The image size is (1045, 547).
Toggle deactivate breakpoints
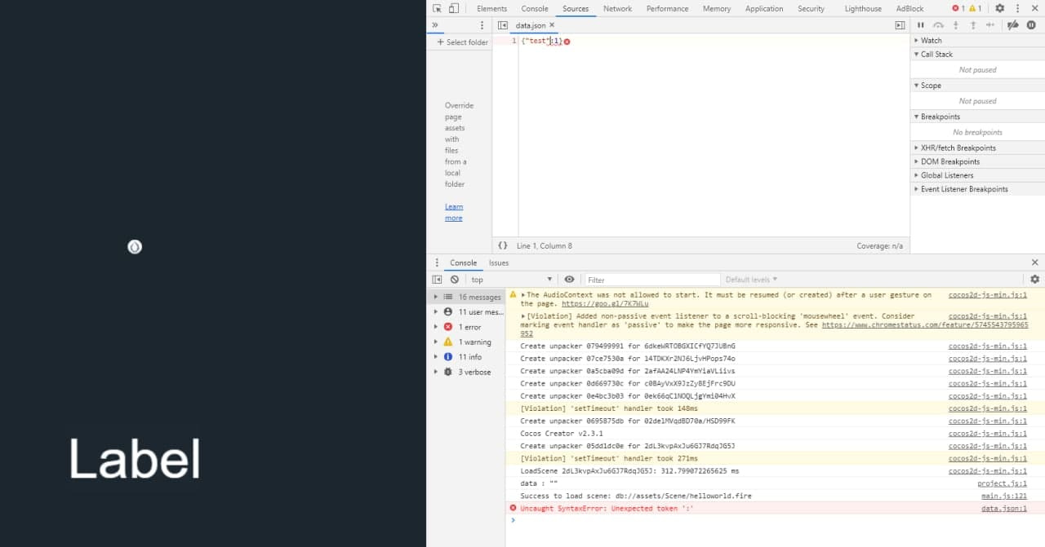[1012, 25]
